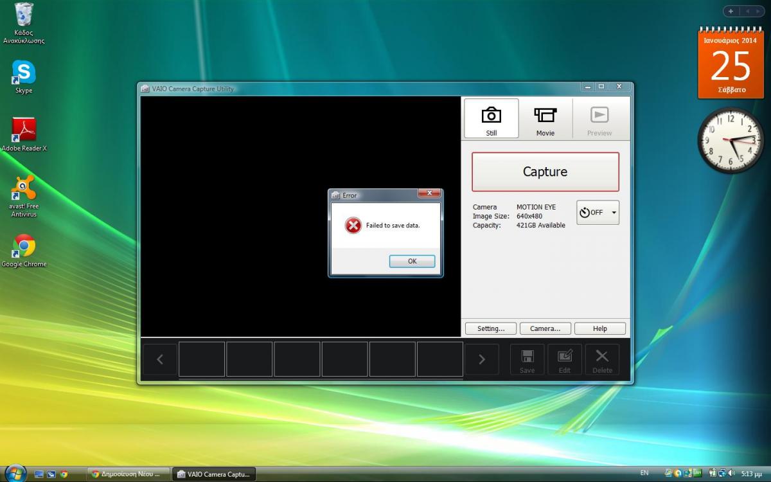Select the Skype desktop shortcut
This screenshot has height=482, width=771.
[x=24, y=77]
